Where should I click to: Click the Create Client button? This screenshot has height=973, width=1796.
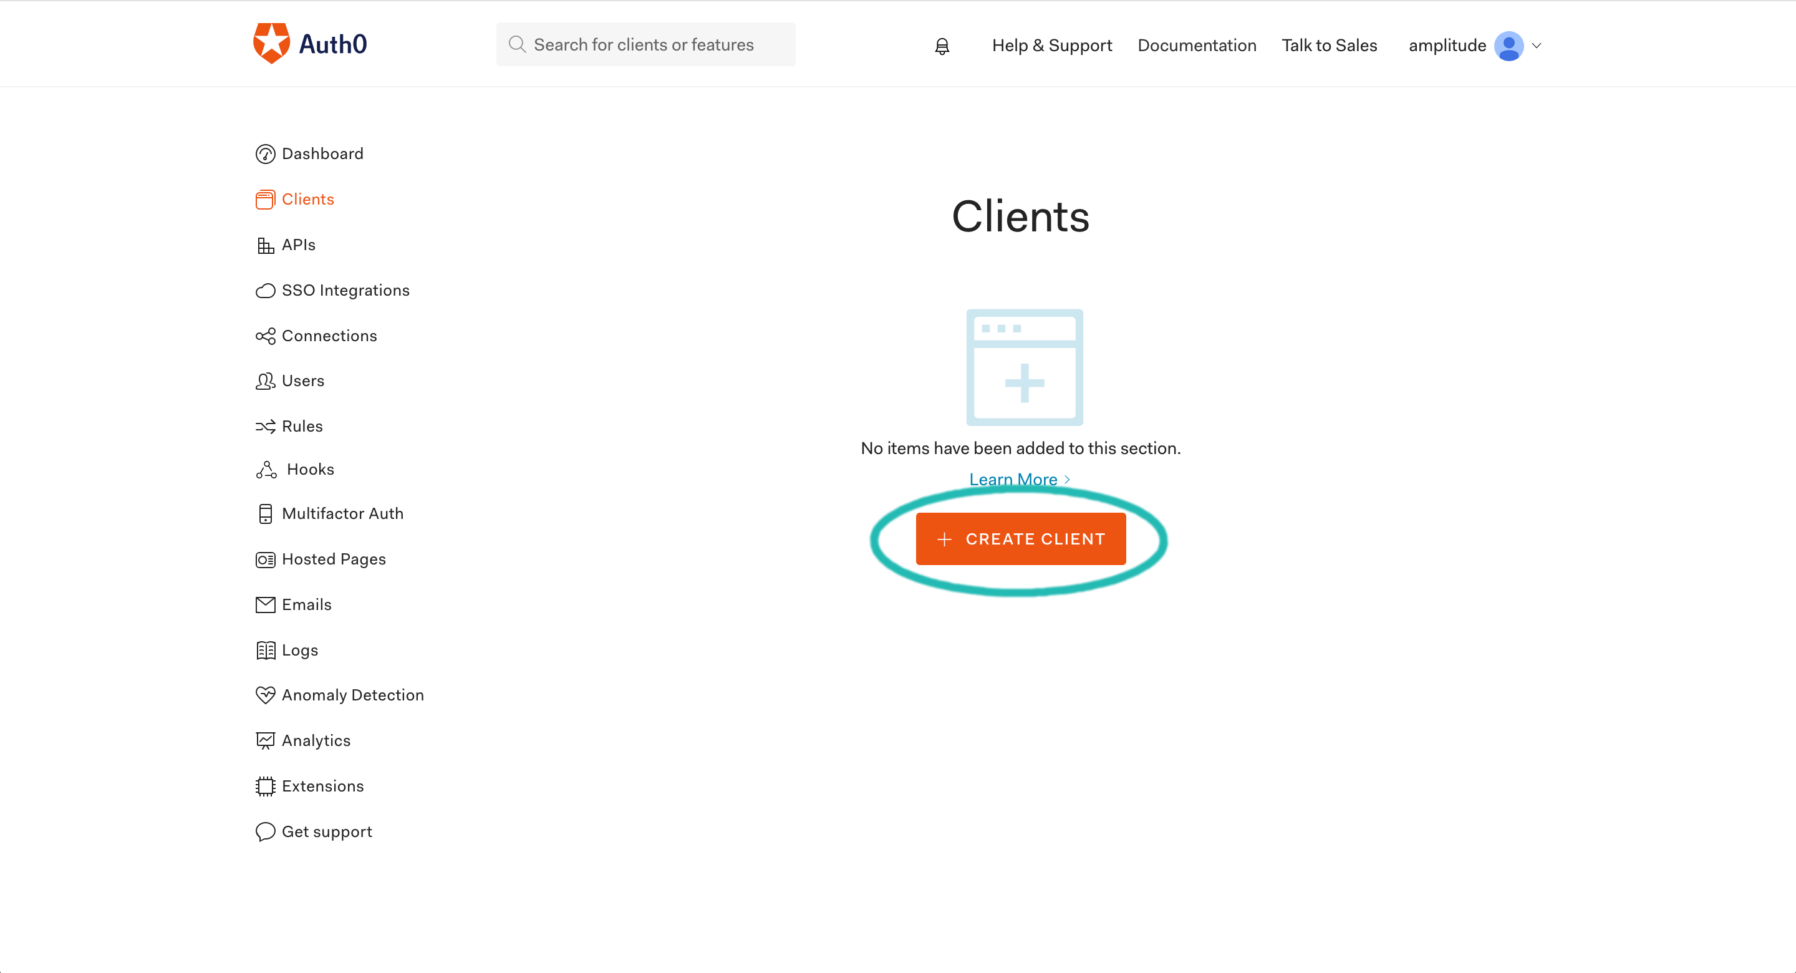pos(1020,538)
